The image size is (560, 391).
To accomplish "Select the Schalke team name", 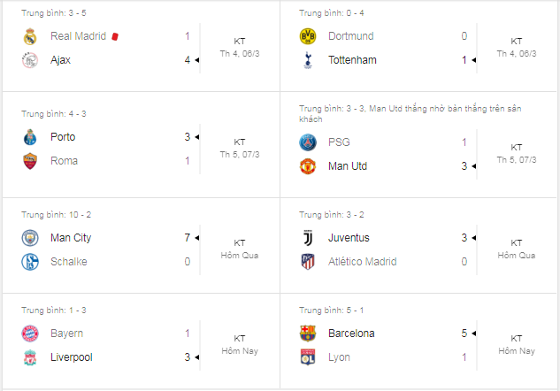I will (70, 262).
